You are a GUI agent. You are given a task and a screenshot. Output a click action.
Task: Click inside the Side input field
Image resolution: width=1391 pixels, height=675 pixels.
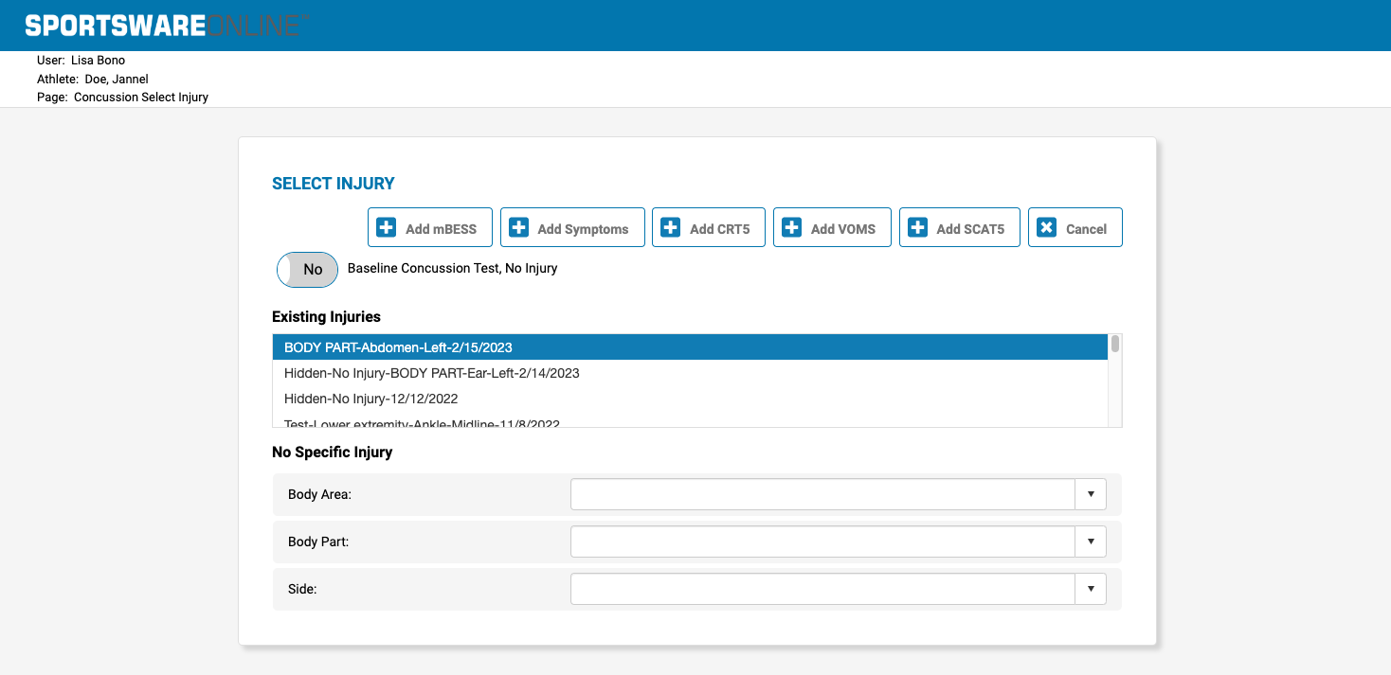[822, 589]
